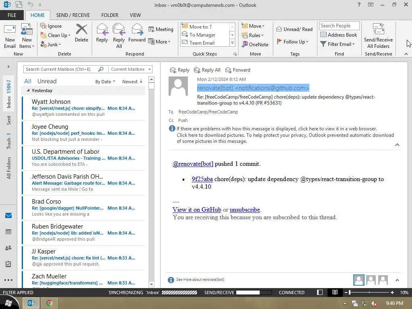Open the Filter Email dropdown

pyautogui.click(x=338, y=44)
